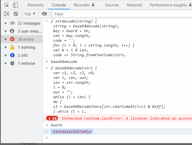Show all 32 messages row

(x=22, y=23)
